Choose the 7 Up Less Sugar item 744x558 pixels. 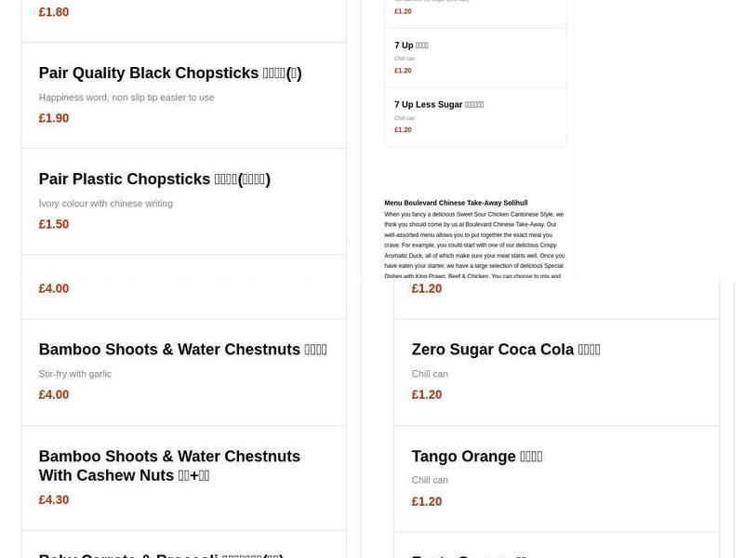point(439,105)
